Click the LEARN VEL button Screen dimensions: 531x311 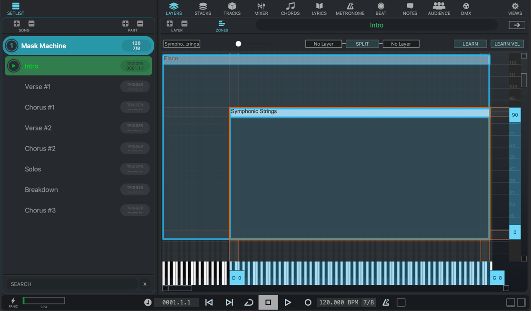[x=507, y=44]
